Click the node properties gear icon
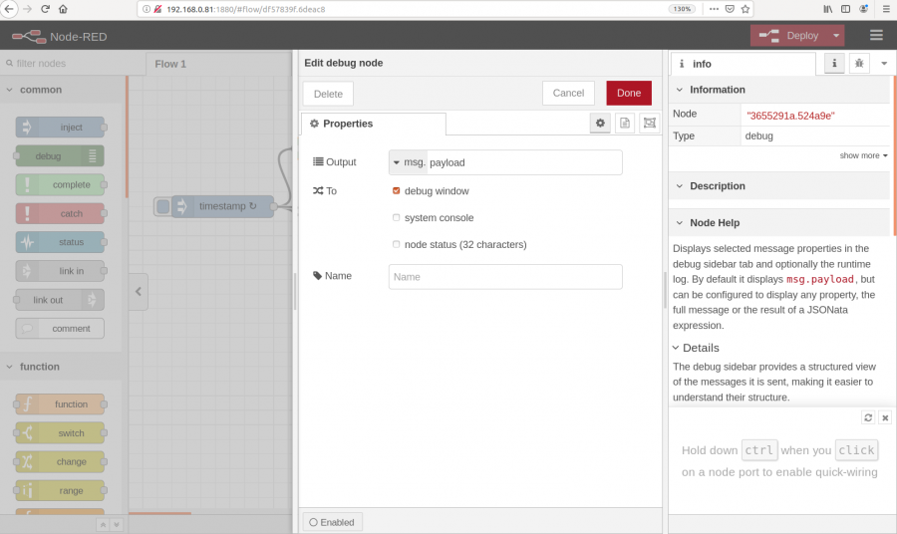 pyautogui.click(x=599, y=123)
